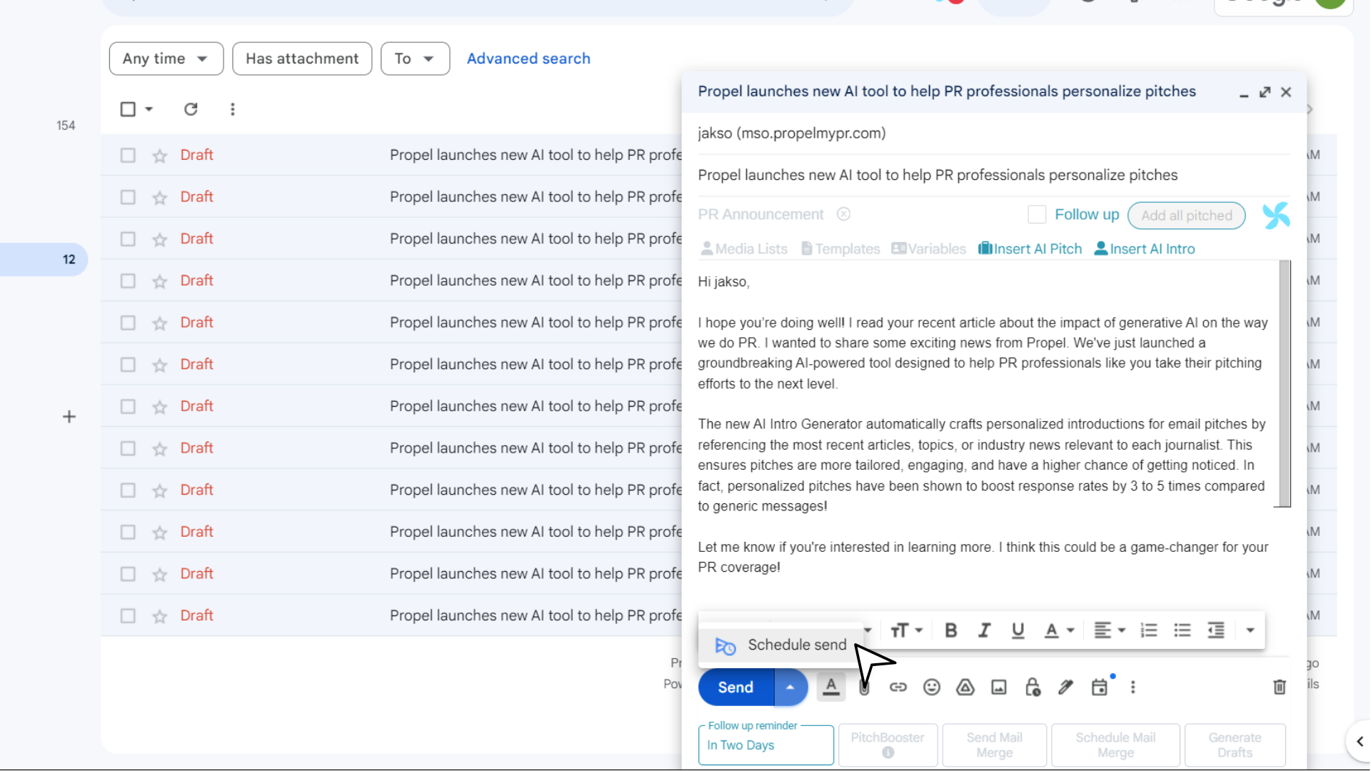Screen dimensions: 1371x771
Task: Open the text color dropdown
Action: pyautogui.click(x=1060, y=630)
